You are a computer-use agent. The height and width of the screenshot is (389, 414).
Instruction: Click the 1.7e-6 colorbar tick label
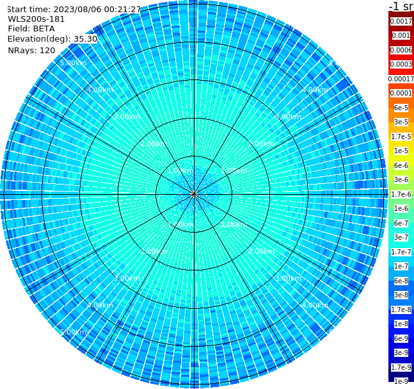(x=401, y=194)
